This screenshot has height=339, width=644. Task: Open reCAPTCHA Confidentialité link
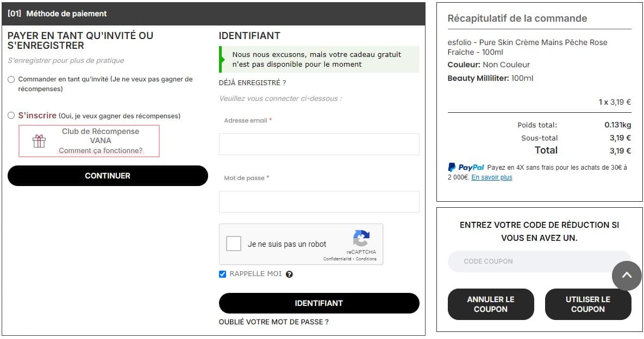tap(337, 259)
